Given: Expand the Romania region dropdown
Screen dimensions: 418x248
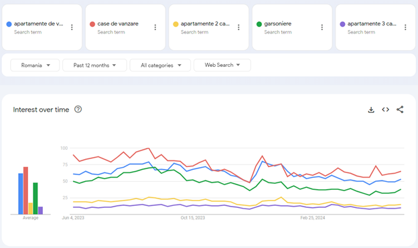Looking at the screenshot, I should [35, 66].
